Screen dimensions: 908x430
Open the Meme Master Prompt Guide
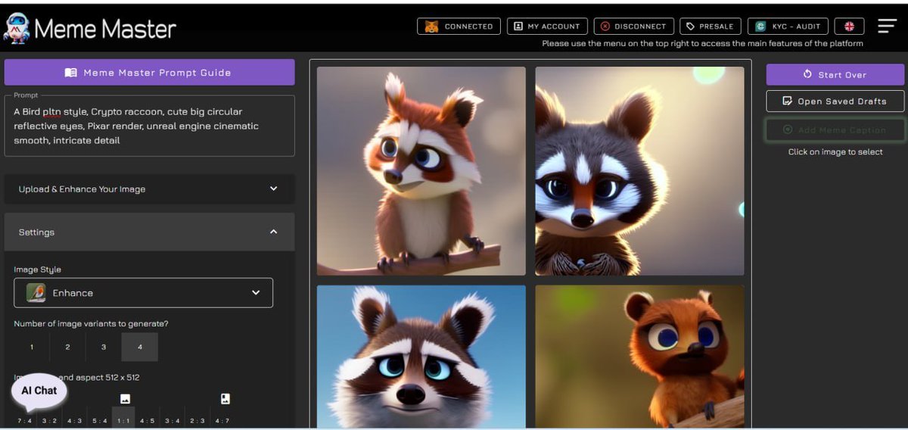tap(149, 73)
